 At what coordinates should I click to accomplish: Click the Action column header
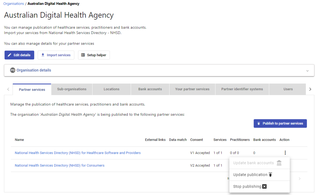pyautogui.click(x=284, y=140)
